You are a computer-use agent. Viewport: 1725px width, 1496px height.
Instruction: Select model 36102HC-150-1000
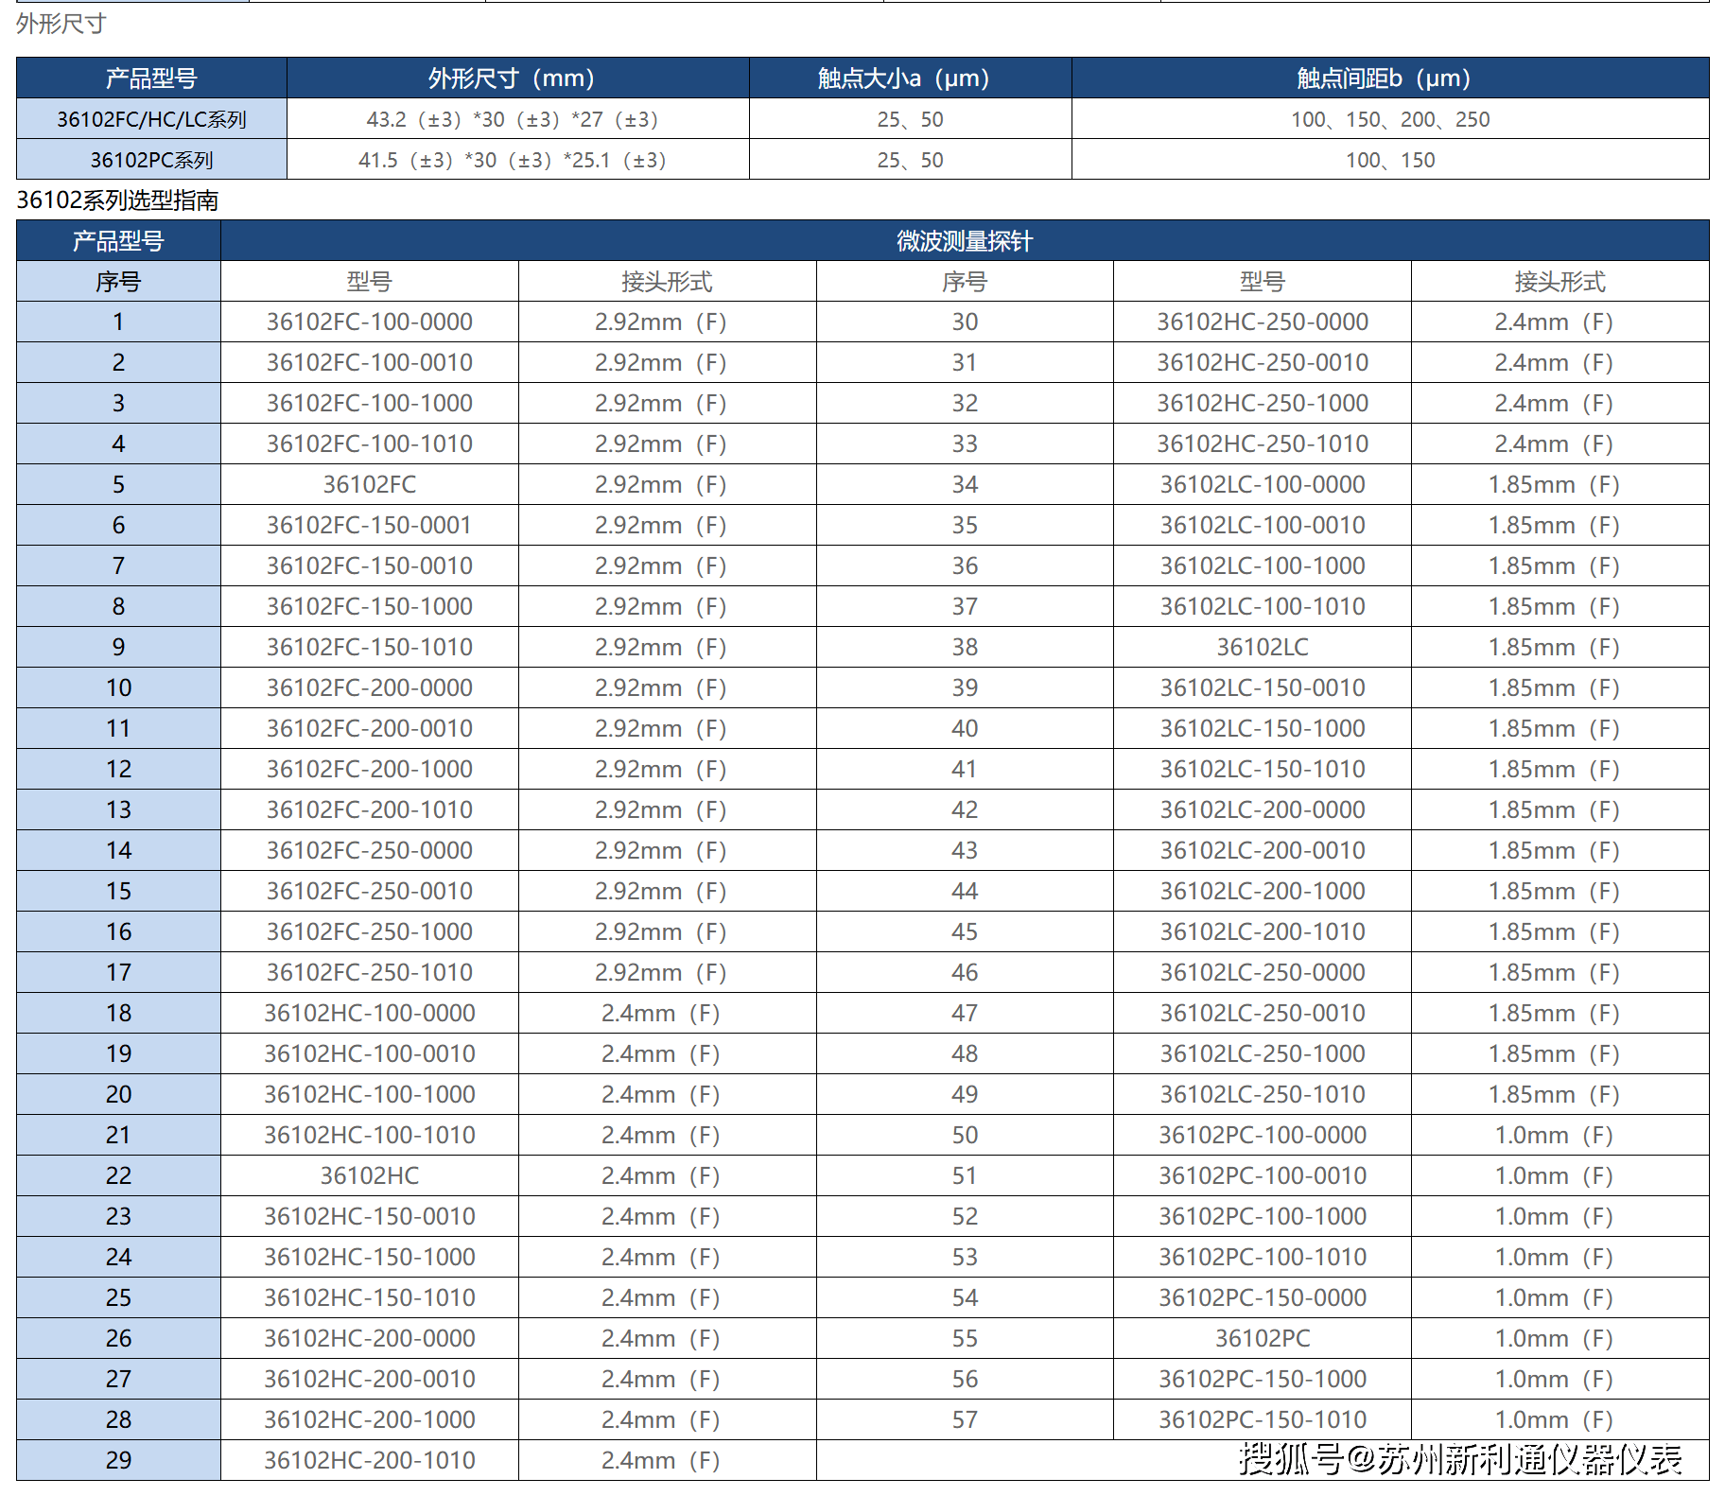point(369,1257)
